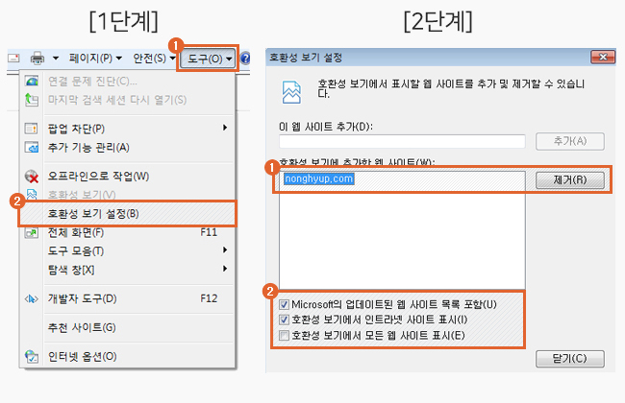The height and width of the screenshot is (403, 625).
Task: Click the 인터넷 옵션 globe icon
Action: tap(32, 356)
